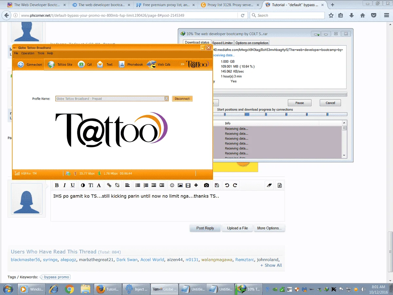
Task: Click the download progress bar
Action: click(280, 94)
